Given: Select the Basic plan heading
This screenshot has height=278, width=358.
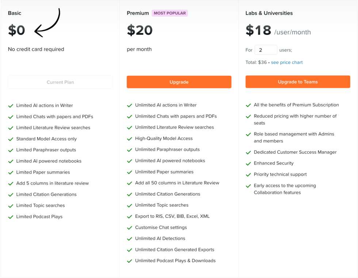Looking at the screenshot, I should 14,13.
